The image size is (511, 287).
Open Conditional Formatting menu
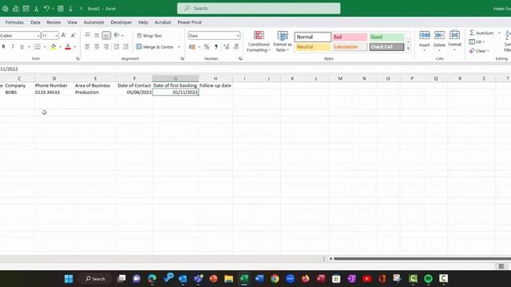(x=259, y=41)
